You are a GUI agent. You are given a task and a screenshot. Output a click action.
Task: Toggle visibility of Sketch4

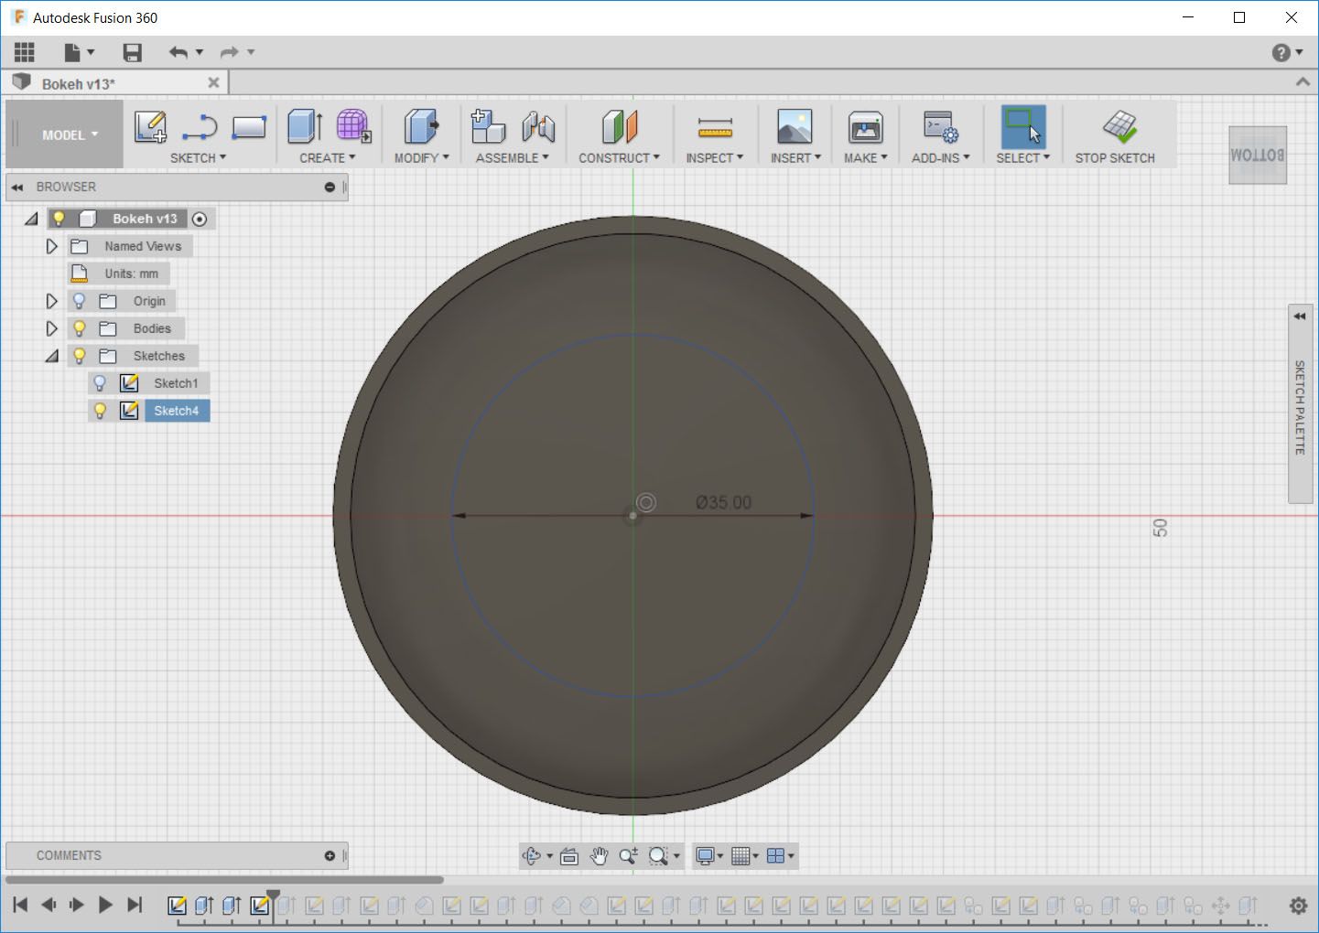pyautogui.click(x=101, y=411)
